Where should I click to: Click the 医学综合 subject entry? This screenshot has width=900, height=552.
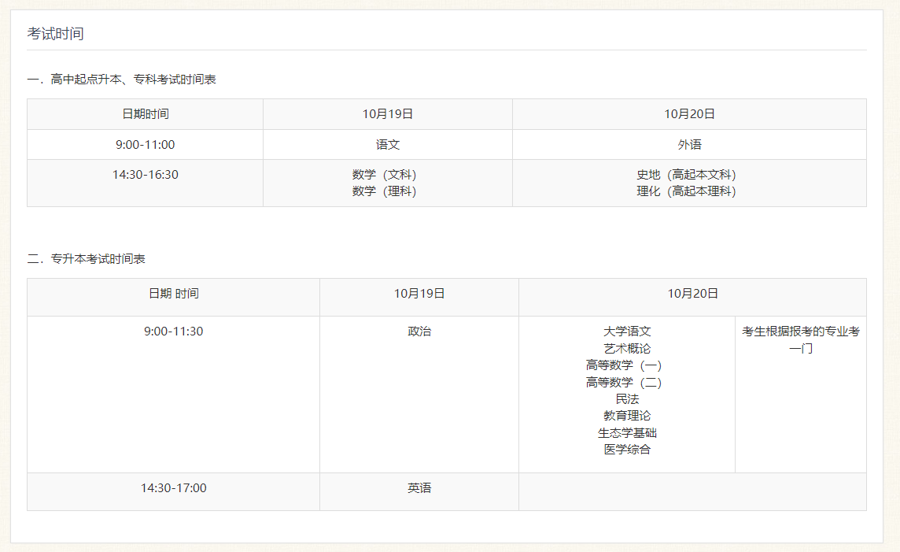coord(627,450)
